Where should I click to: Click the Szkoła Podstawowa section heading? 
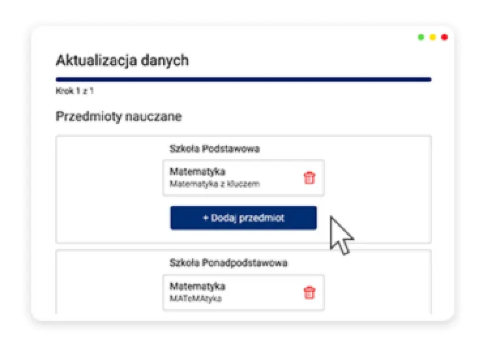click(214, 149)
